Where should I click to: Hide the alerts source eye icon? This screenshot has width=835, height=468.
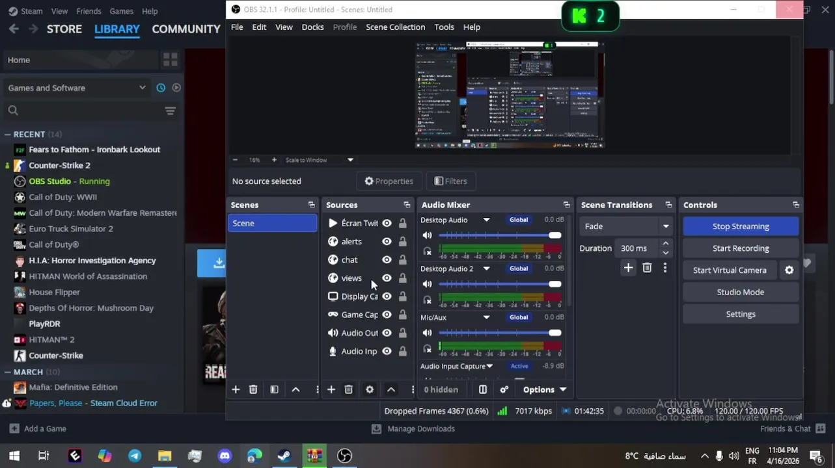(x=387, y=241)
